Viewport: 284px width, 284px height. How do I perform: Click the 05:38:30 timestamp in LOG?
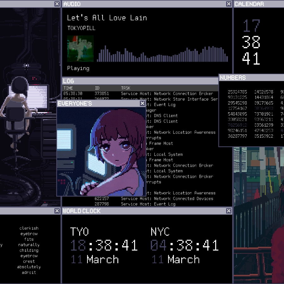(x=73, y=94)
